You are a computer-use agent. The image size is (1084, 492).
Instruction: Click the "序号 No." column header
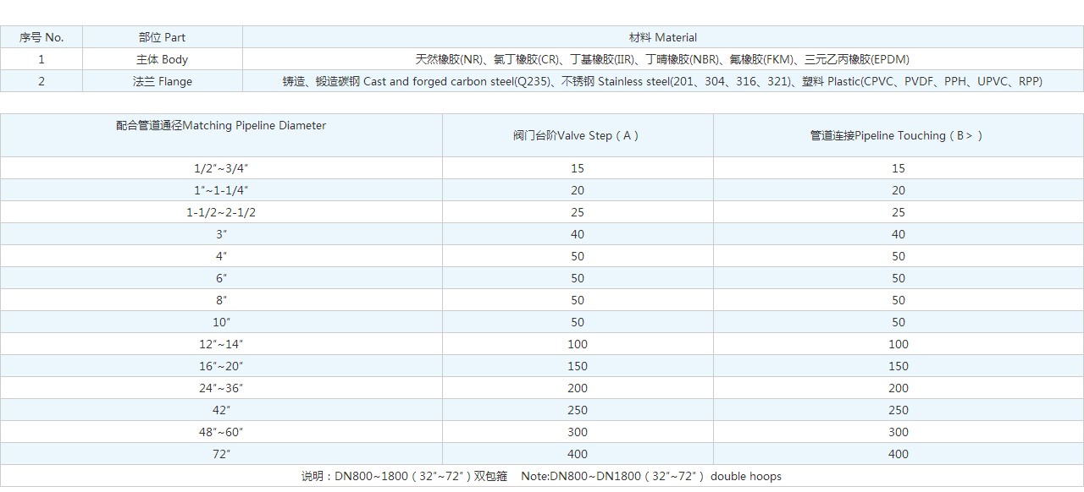tap(41, 37)
